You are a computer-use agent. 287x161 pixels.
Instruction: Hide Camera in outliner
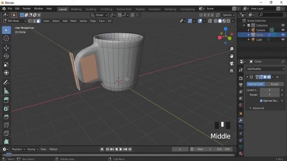[x=283, y=30]
